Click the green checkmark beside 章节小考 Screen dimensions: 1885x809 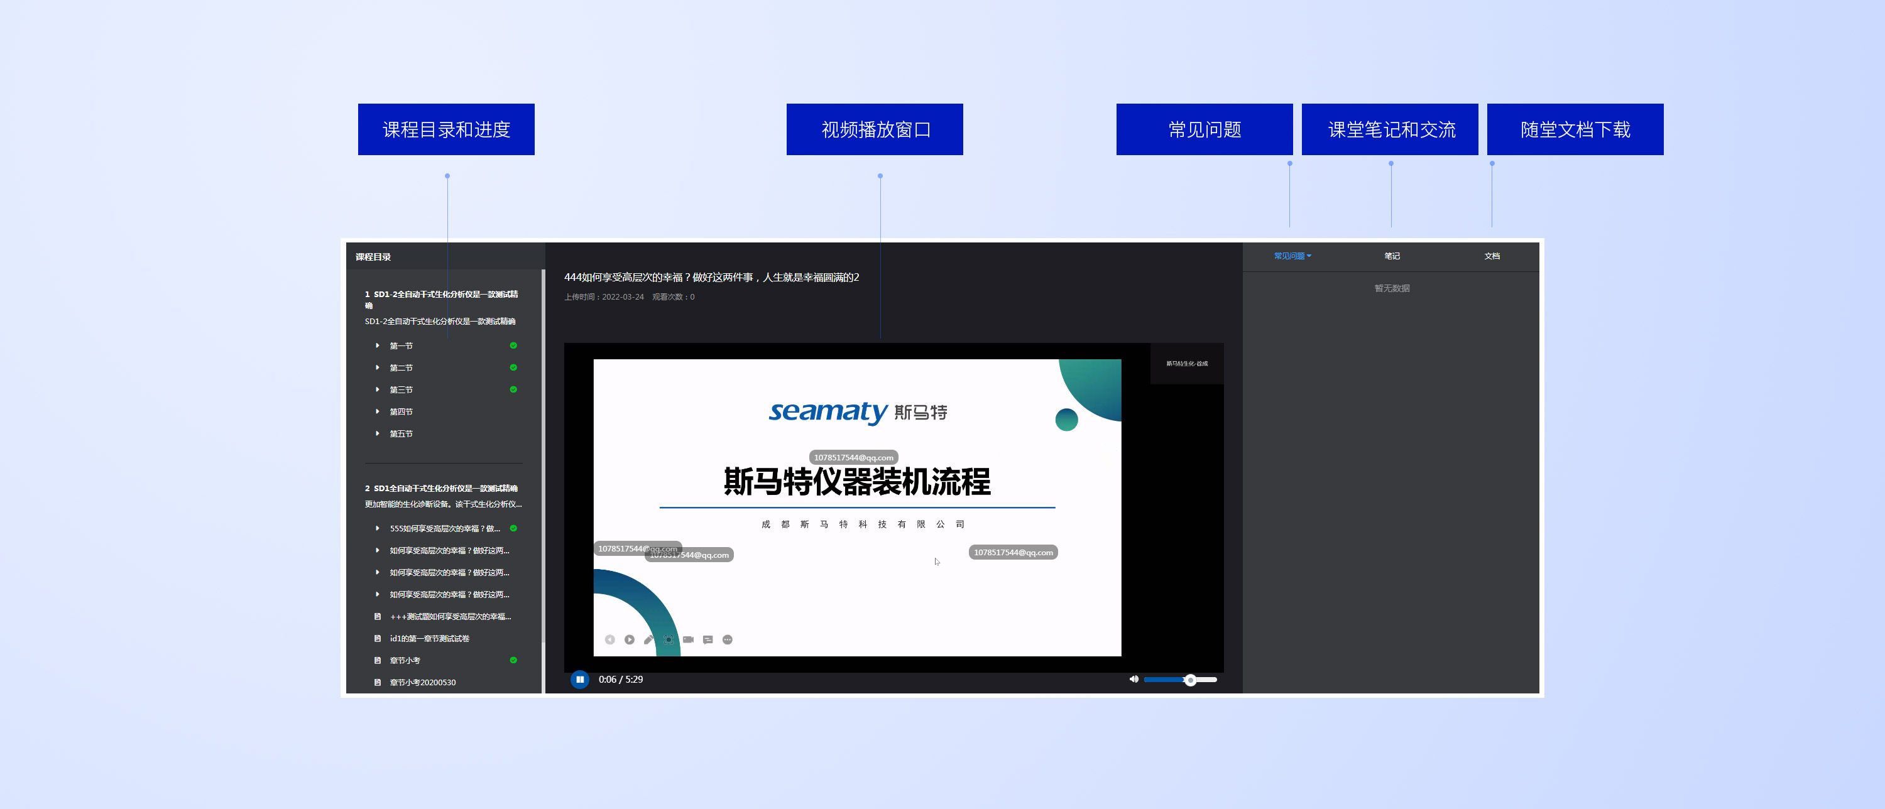[x=513, y=660]
